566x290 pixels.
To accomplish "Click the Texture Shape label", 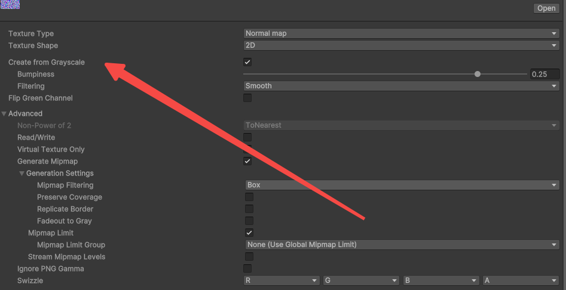I will click(33, 45).
